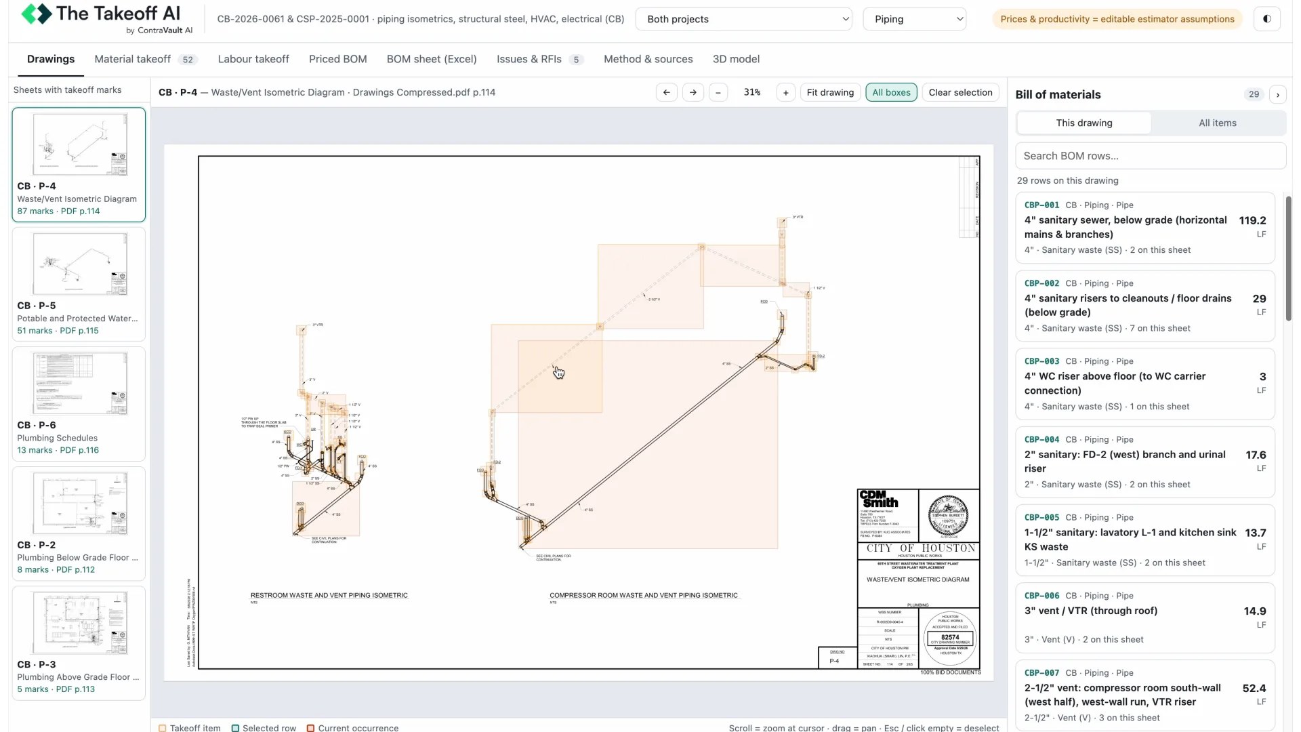
Task: Switch to This drawing view
Action: pos(1083,123)
